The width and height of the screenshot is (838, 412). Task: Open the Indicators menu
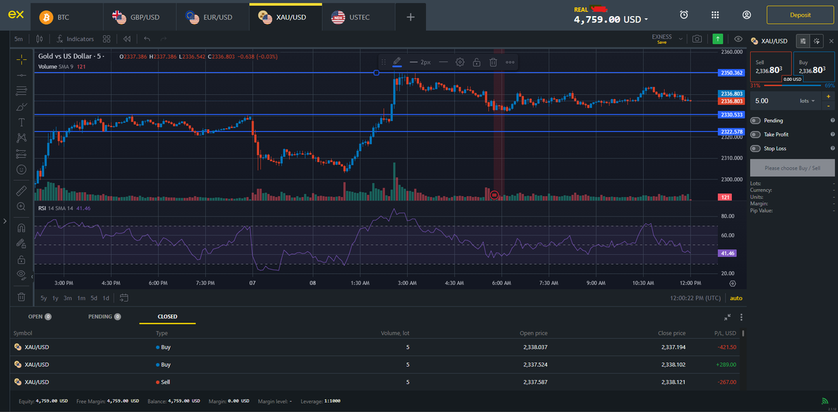pos(75,39)
